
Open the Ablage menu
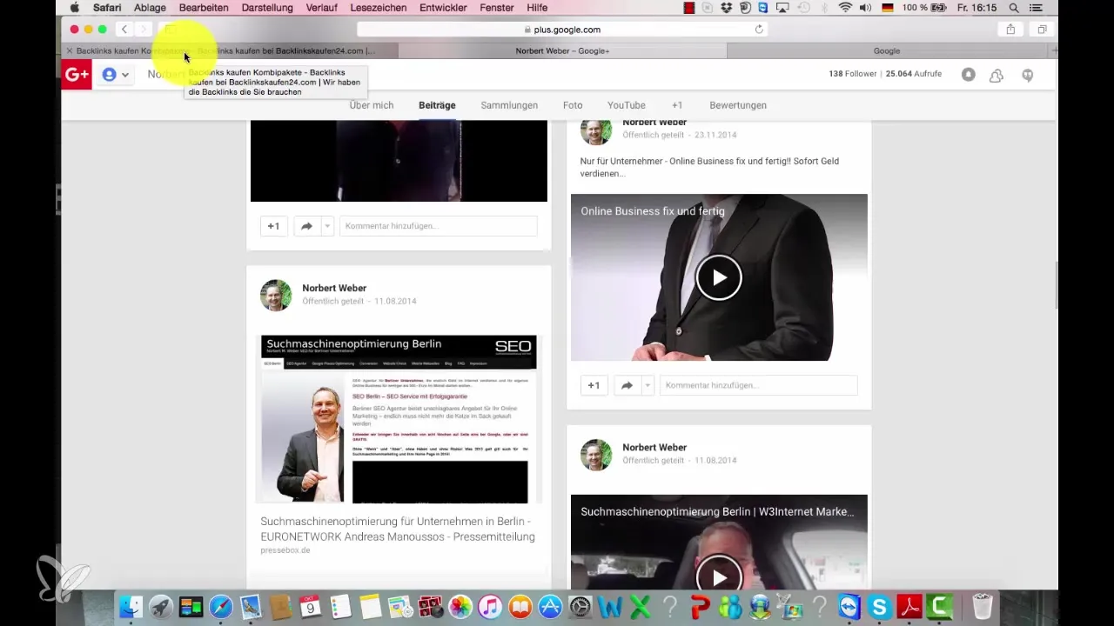[150, 8]
